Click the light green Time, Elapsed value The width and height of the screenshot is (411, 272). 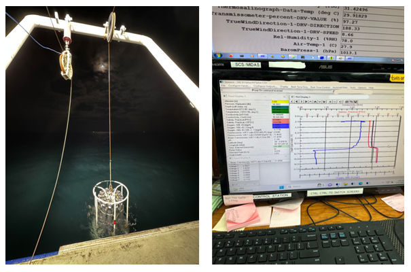pyautogui.click(x=281, y=146)
